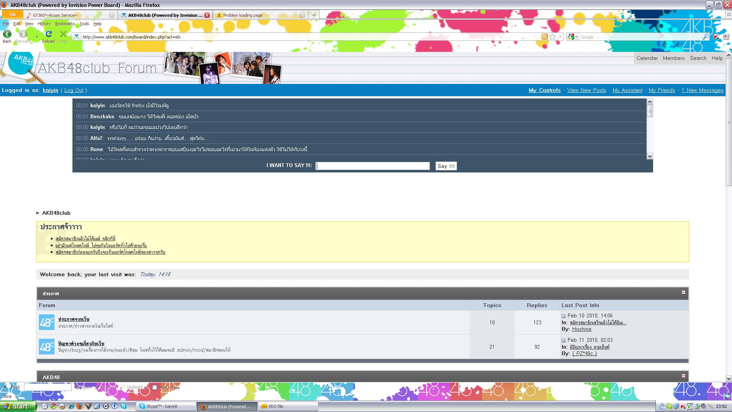Open the 1 New Messages link
Screen dimensions: 732x412
[702, 90]
